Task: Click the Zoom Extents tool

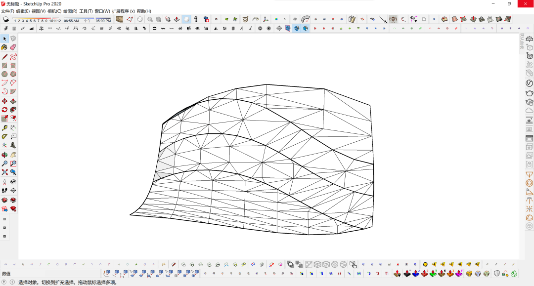Action: 4,172
